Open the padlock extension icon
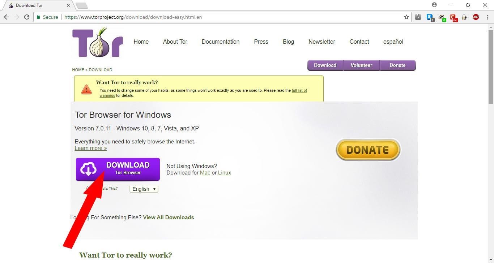This screenshot has height=263, width=494. (x=465, y=17)
